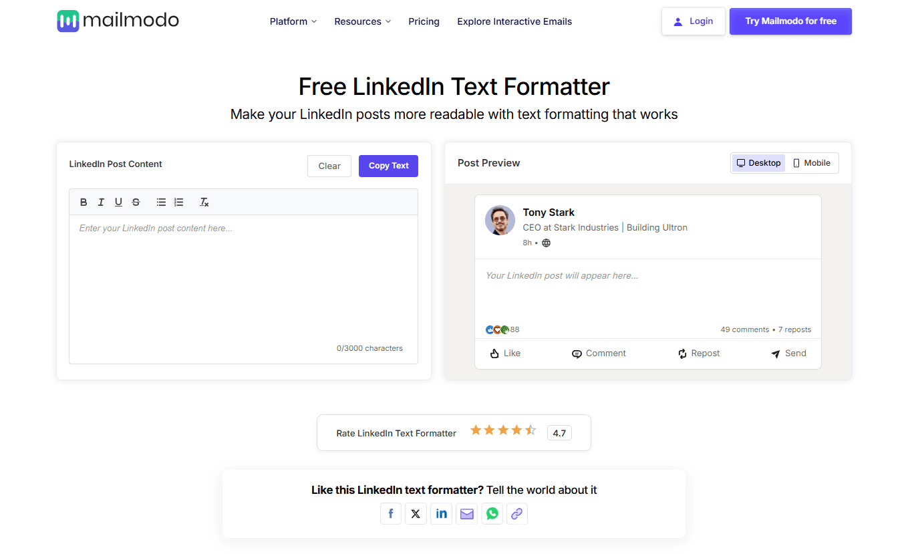Image resolution: width=900 pixels, height=554 pixels.
Task: Toggle italic formatting in editor toolbar
Action: click(101, 202)
